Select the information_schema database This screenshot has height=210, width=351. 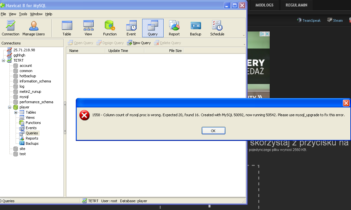35,81
